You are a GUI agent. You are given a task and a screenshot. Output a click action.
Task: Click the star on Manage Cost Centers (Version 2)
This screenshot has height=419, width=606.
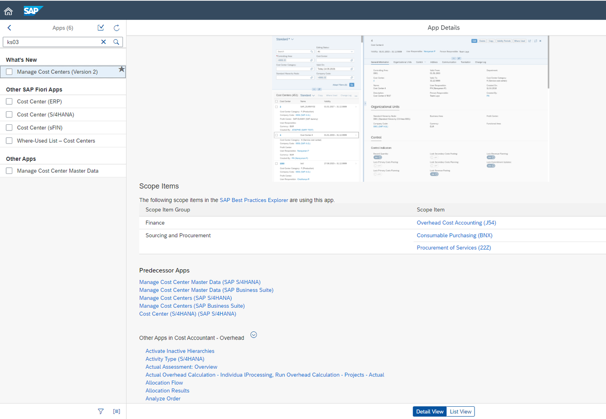coord(121,69)
